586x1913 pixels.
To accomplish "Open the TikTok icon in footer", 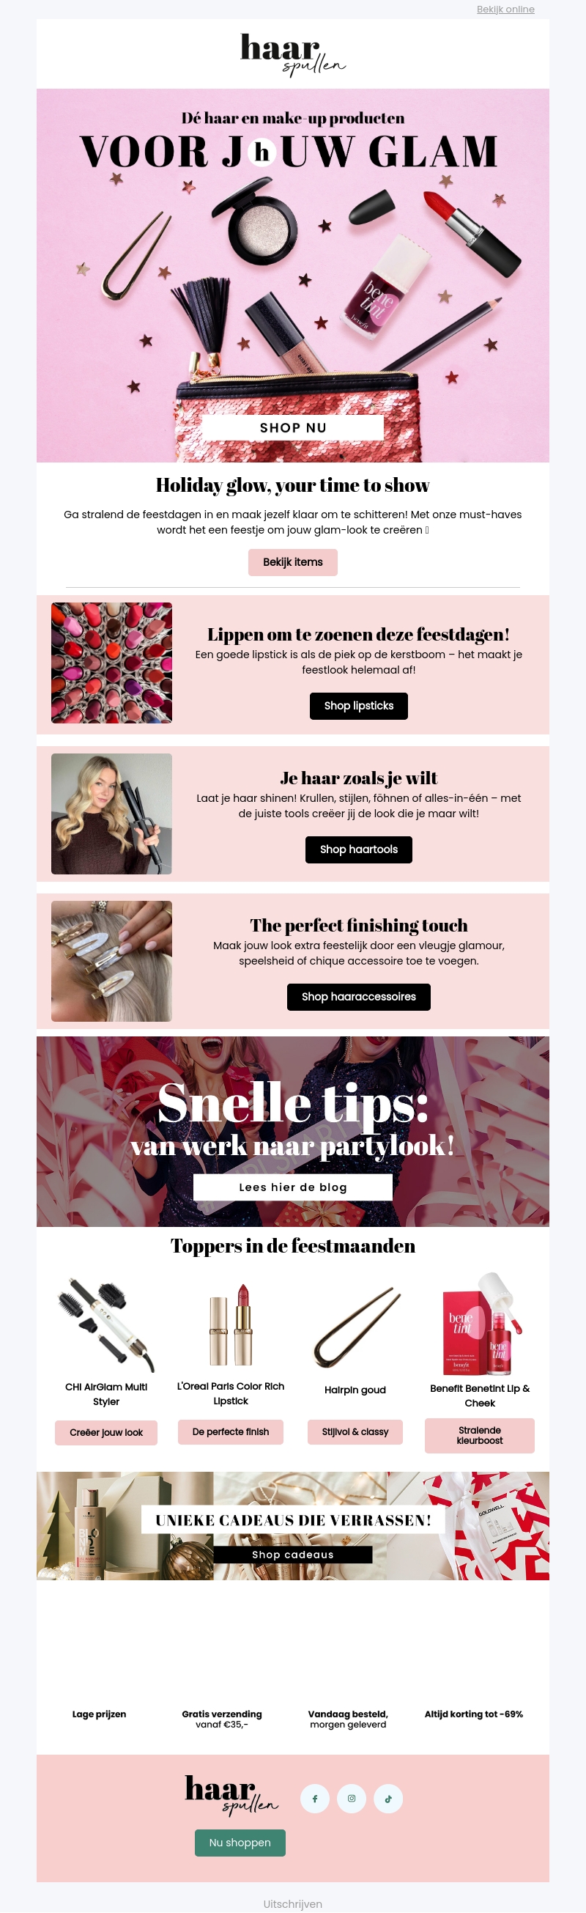I will (388, 1799).
